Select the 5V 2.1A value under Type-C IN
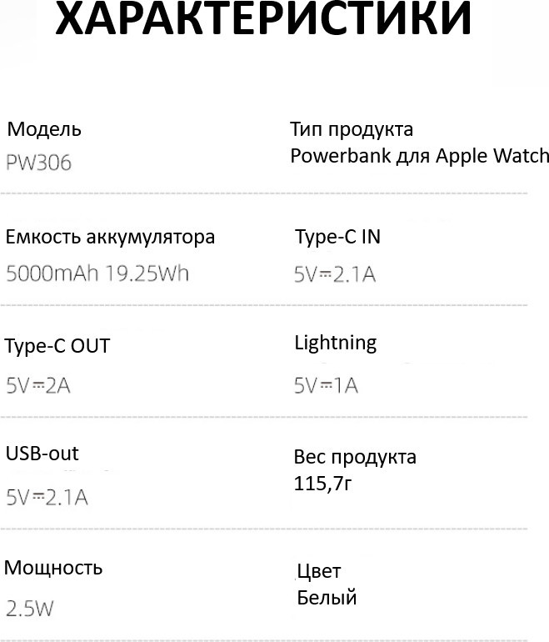The height and width of the screenshot is (642, 549). point(335,273)
